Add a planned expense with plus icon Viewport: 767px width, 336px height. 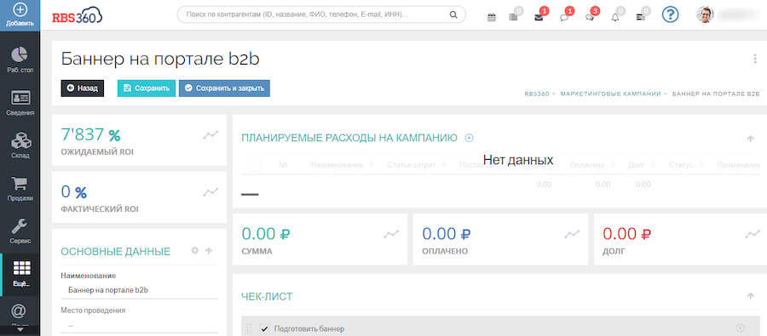469,138
